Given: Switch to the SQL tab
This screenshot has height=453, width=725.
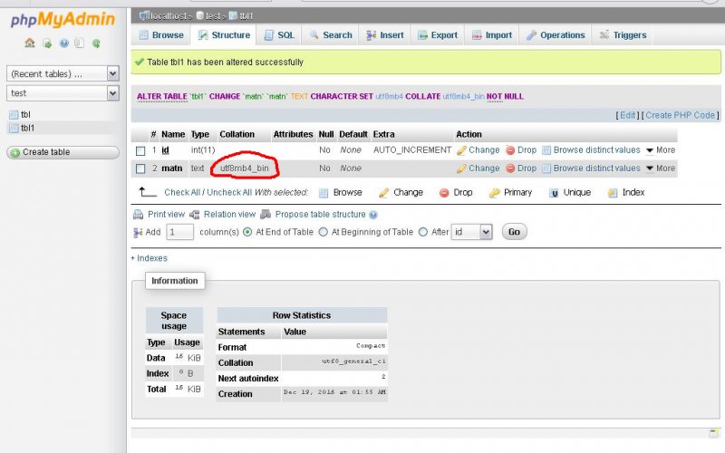Looking at the screenshot, I should tap(278, 35).
